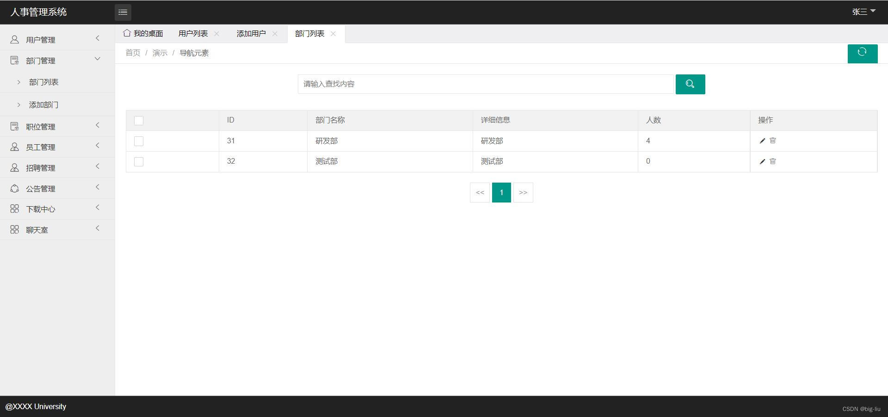Click the 研发部 department name cell

[390, 141]
